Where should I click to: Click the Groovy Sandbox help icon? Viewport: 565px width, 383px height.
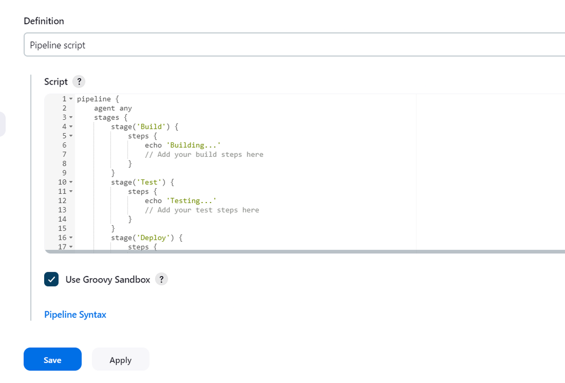(161, 279)
